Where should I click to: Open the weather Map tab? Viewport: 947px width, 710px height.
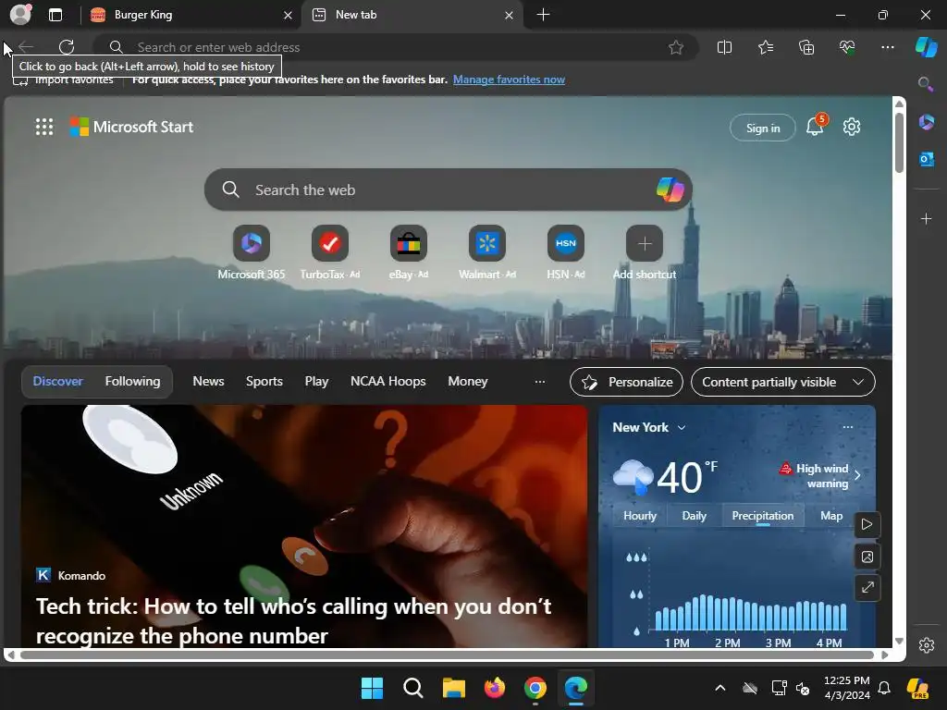click(831, 516)
